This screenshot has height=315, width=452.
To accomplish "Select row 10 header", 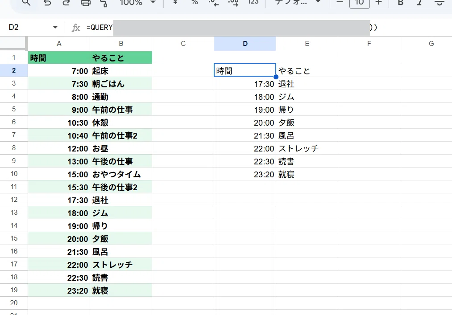I will (14, 174).
